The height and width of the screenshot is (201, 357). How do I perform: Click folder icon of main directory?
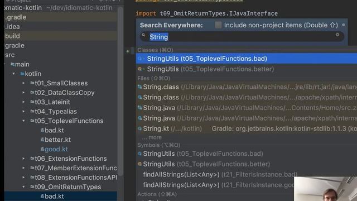(12, 64)
